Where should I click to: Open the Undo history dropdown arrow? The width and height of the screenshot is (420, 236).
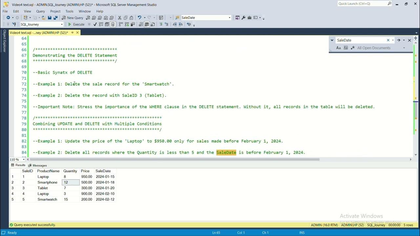click(145, 18)
